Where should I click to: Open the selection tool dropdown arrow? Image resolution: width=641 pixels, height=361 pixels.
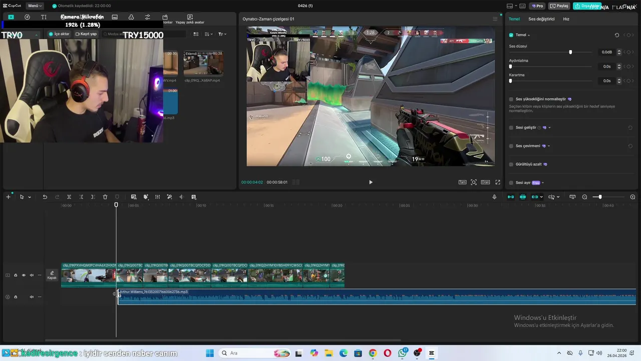tap(30, 197)
